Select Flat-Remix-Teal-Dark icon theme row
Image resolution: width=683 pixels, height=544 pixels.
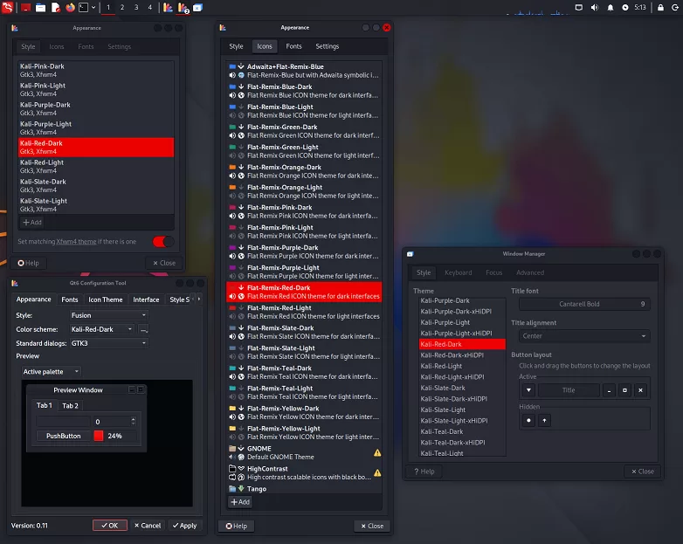click(304, 372)
